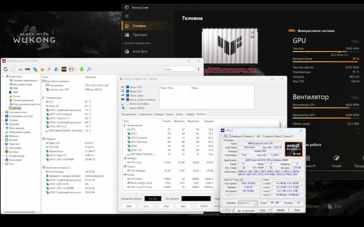
Task: Click the Validate button in CPU-Z
Action: tap(281, 210)
